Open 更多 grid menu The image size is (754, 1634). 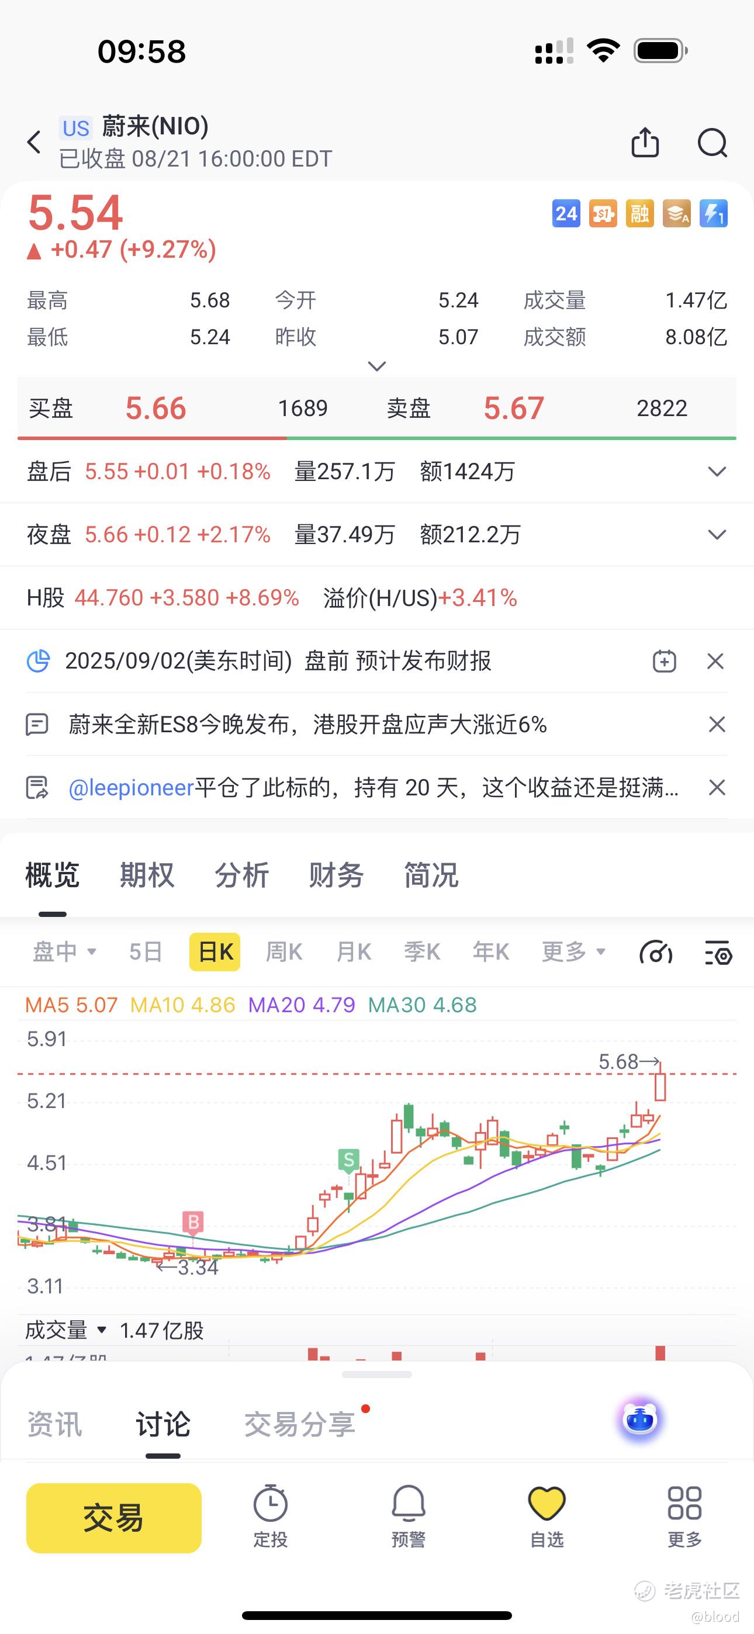(x=684, y=1517)
